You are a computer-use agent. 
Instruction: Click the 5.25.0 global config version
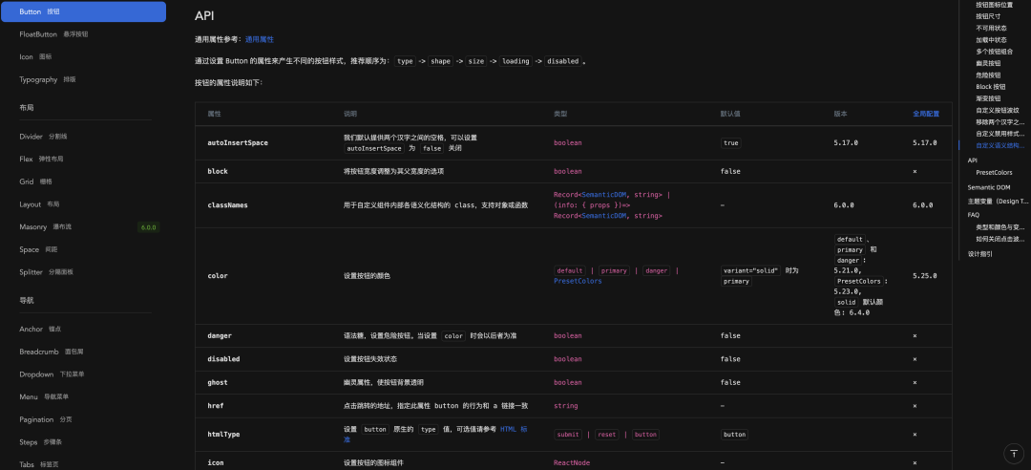[924, 276]
